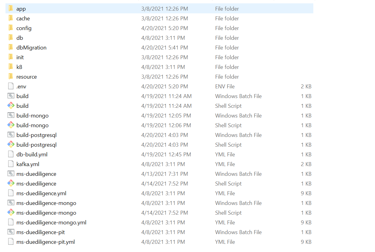This screenshot has height=252, width=375.
Task: Select the app folder icon
Action: [11, 9]
